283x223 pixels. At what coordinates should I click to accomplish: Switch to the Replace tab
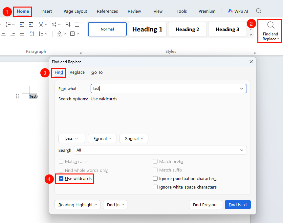pos(77,72)
